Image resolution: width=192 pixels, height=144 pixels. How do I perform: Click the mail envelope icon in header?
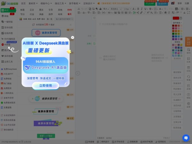[x=173, y=3]
